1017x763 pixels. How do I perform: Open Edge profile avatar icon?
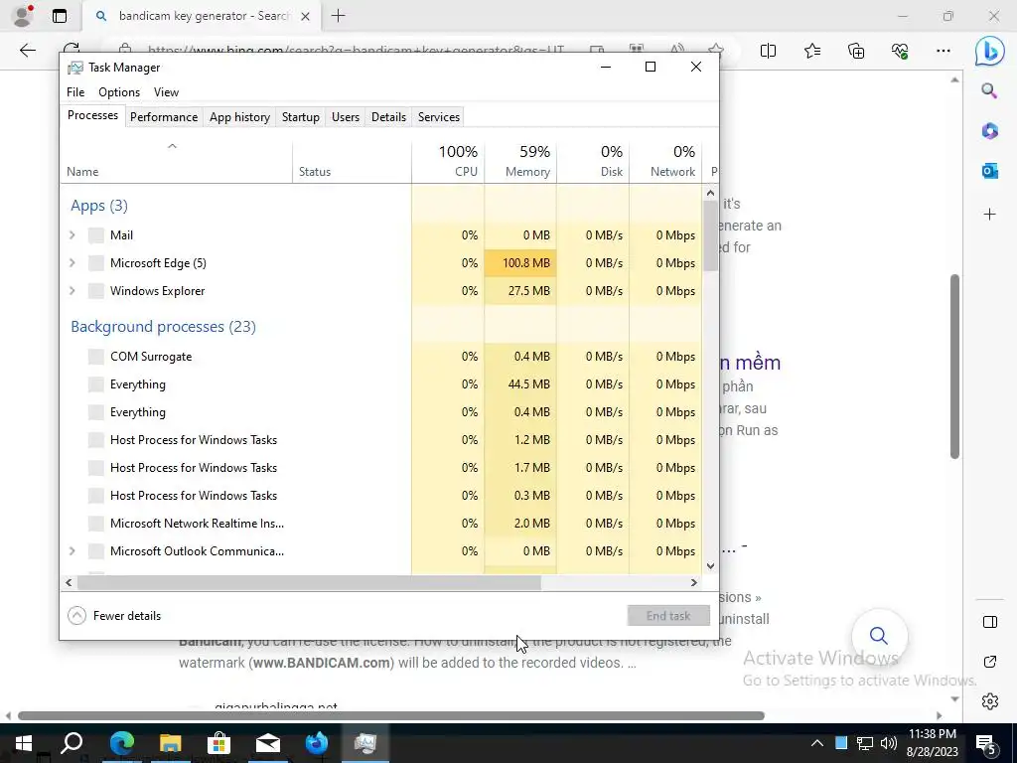pos(22,16)
